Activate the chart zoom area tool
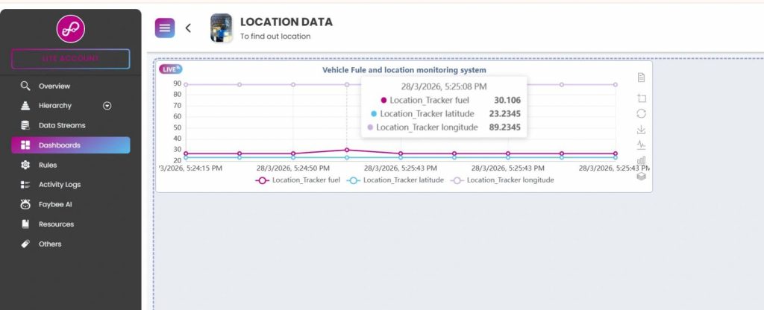 641,98
